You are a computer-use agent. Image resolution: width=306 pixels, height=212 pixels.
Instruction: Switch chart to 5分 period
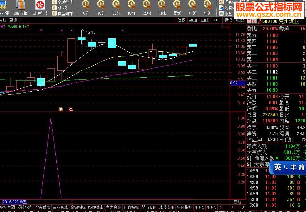(x=86, y=8)
